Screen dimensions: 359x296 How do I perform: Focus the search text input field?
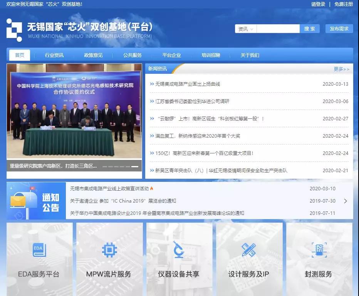click(278, 29)
